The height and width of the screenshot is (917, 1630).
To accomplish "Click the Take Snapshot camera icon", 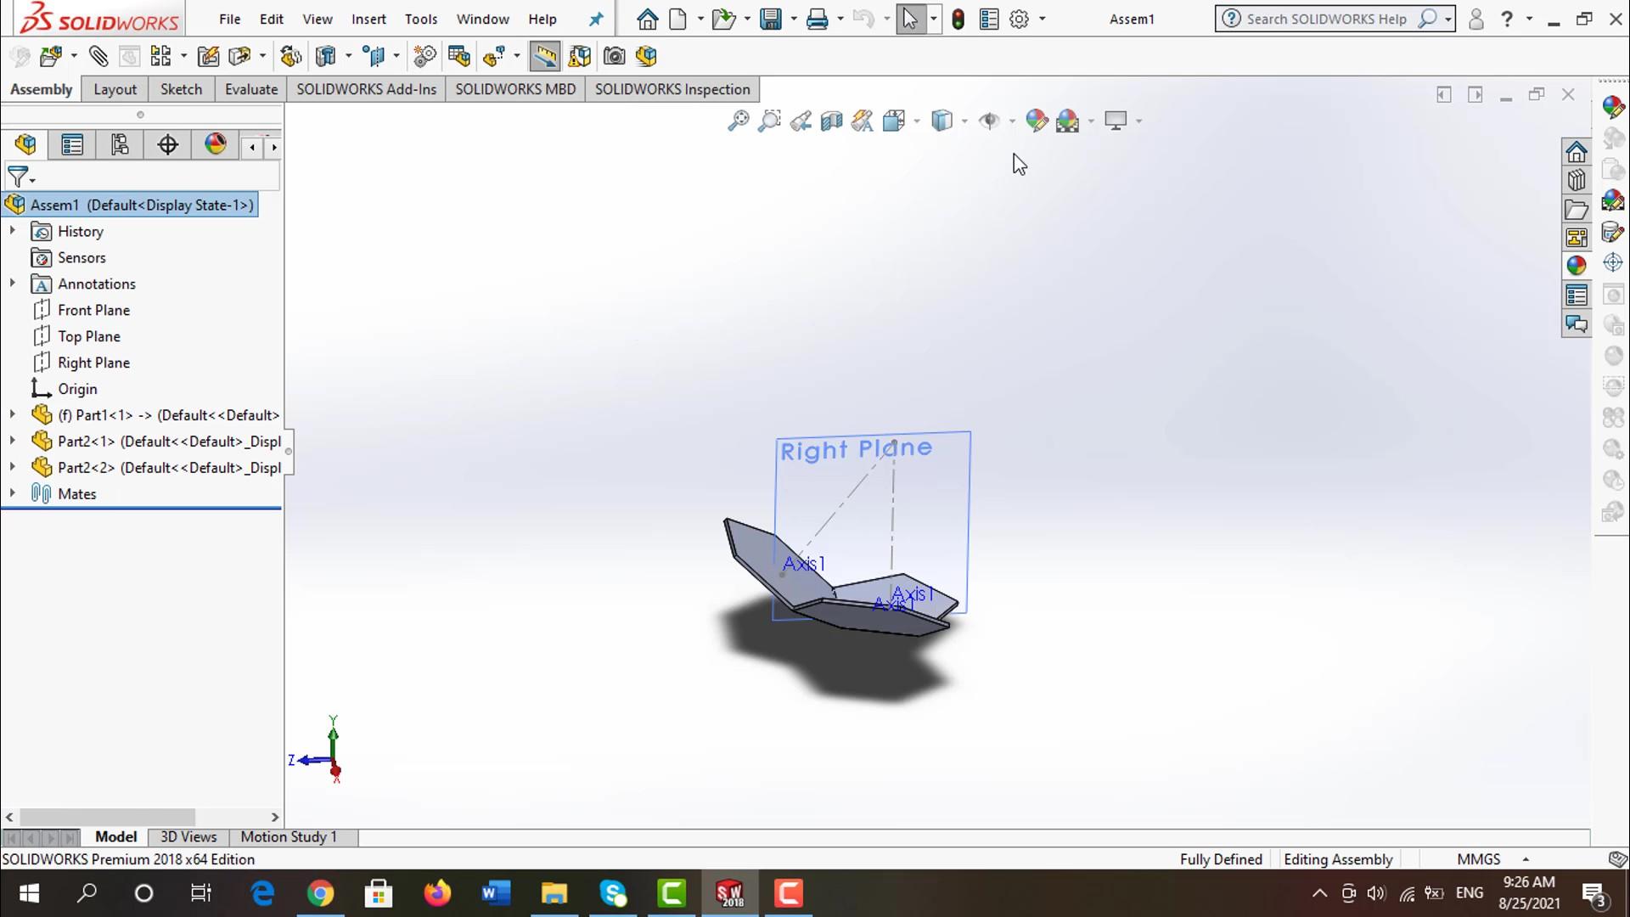I will (614, 57).
